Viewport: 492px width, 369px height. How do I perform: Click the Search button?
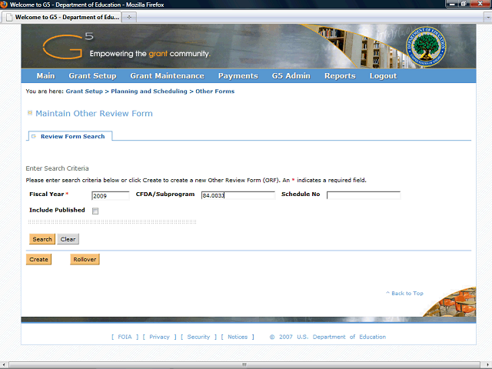point(42,239)
